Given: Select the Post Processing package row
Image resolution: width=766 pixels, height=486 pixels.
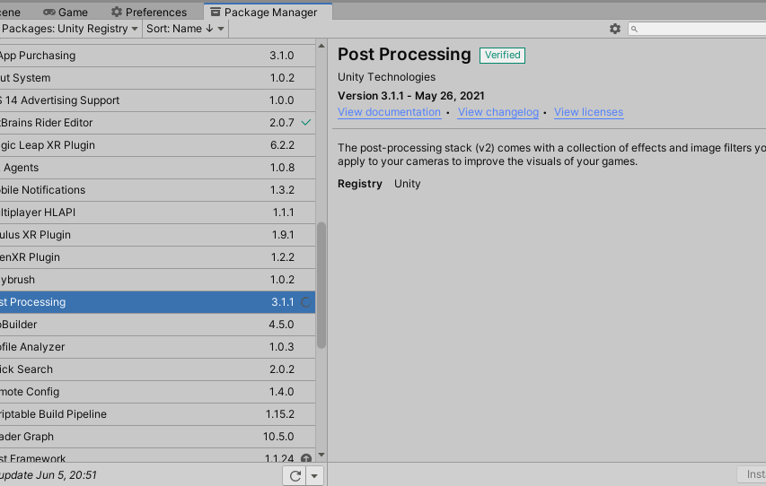Looking at the screenshot, I should pyautogui.click(x=157, y=302).
